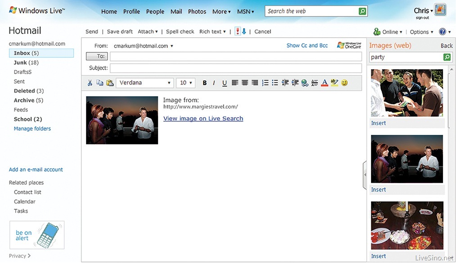Expand the MSN menu

245,12
